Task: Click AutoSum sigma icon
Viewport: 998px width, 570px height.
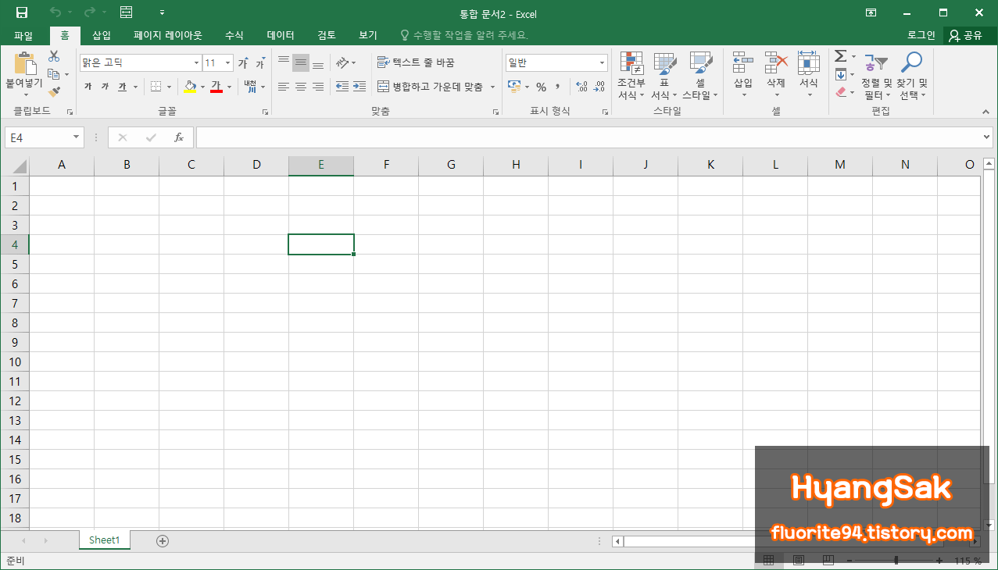Action: 841,56
